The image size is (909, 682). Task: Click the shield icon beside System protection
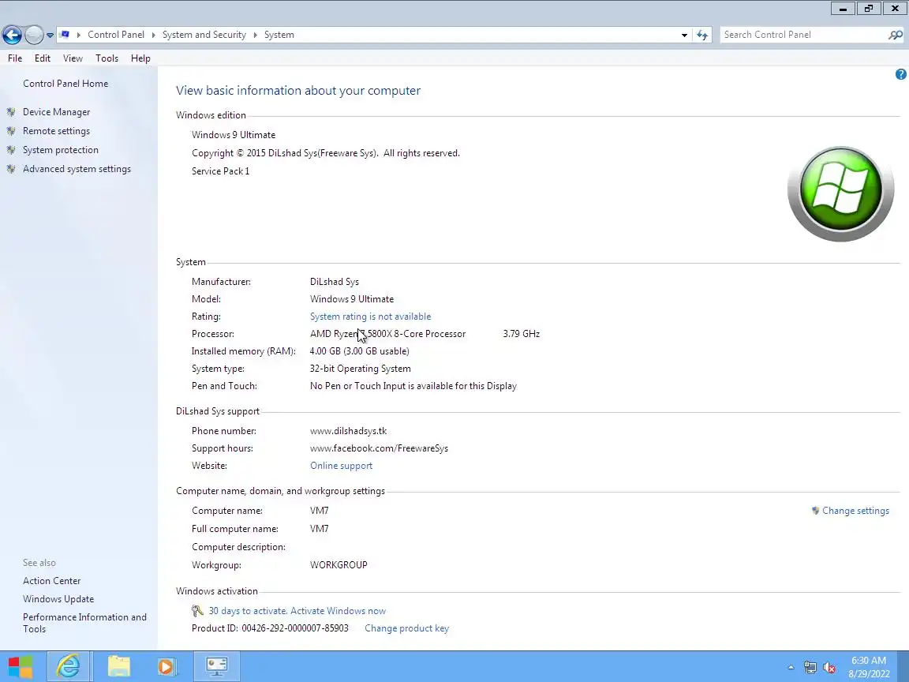point(11,150)
